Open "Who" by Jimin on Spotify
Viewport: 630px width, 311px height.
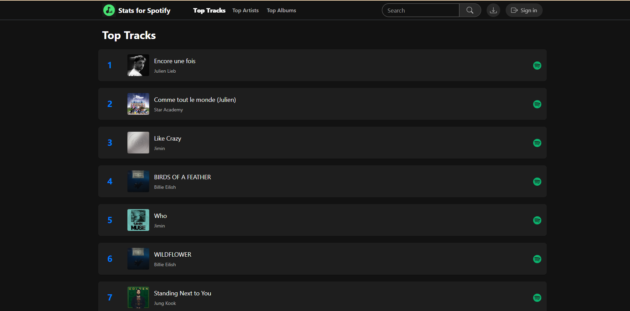click(x=537, y=220)
